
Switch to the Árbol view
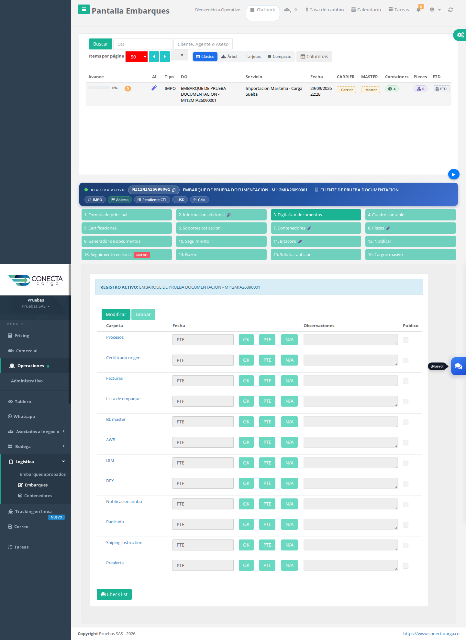[x=229, y=57]
